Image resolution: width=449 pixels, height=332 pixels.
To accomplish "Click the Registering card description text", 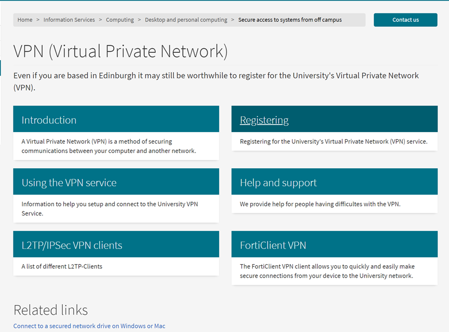I will click(333, 141).
